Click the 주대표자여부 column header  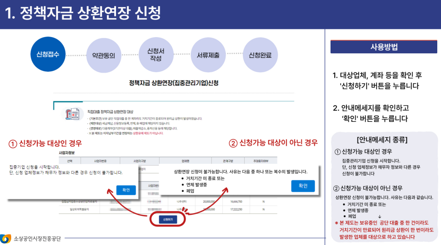click(261, 161)
